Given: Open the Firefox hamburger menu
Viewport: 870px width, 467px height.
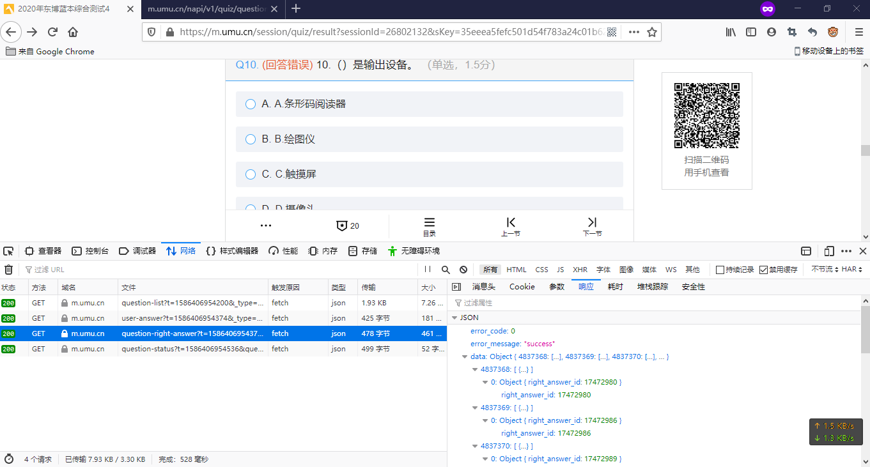Looking at the screenshot, I should (859, 32).
